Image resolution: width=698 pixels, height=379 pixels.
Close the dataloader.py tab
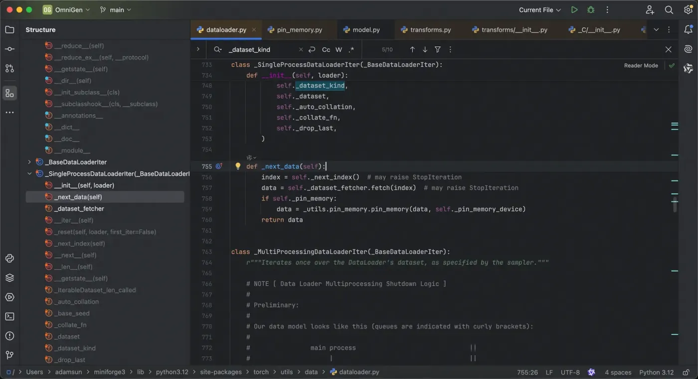tap(254, 30)
